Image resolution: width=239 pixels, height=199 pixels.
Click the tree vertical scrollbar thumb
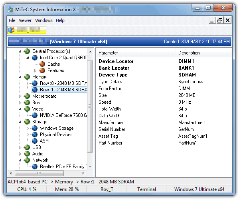pos(90,106)
